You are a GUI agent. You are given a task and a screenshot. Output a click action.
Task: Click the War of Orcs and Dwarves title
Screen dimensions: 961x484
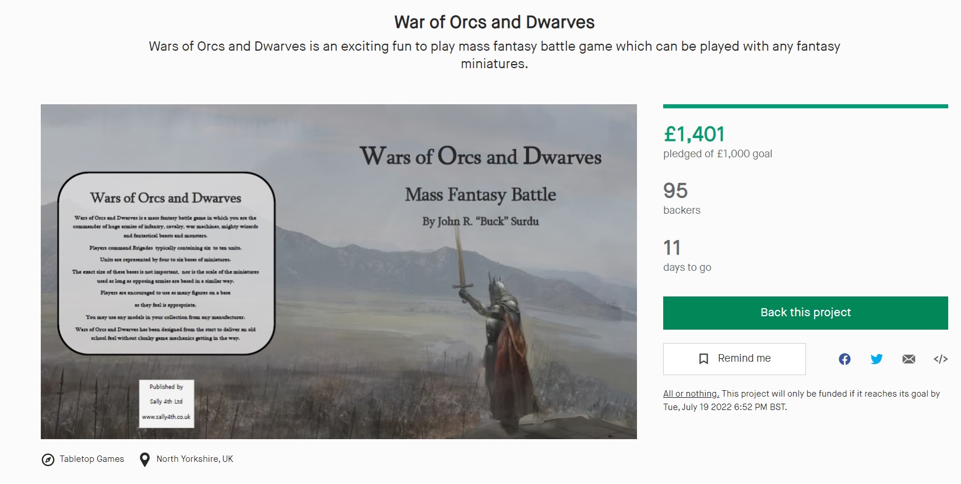(493, 22)
